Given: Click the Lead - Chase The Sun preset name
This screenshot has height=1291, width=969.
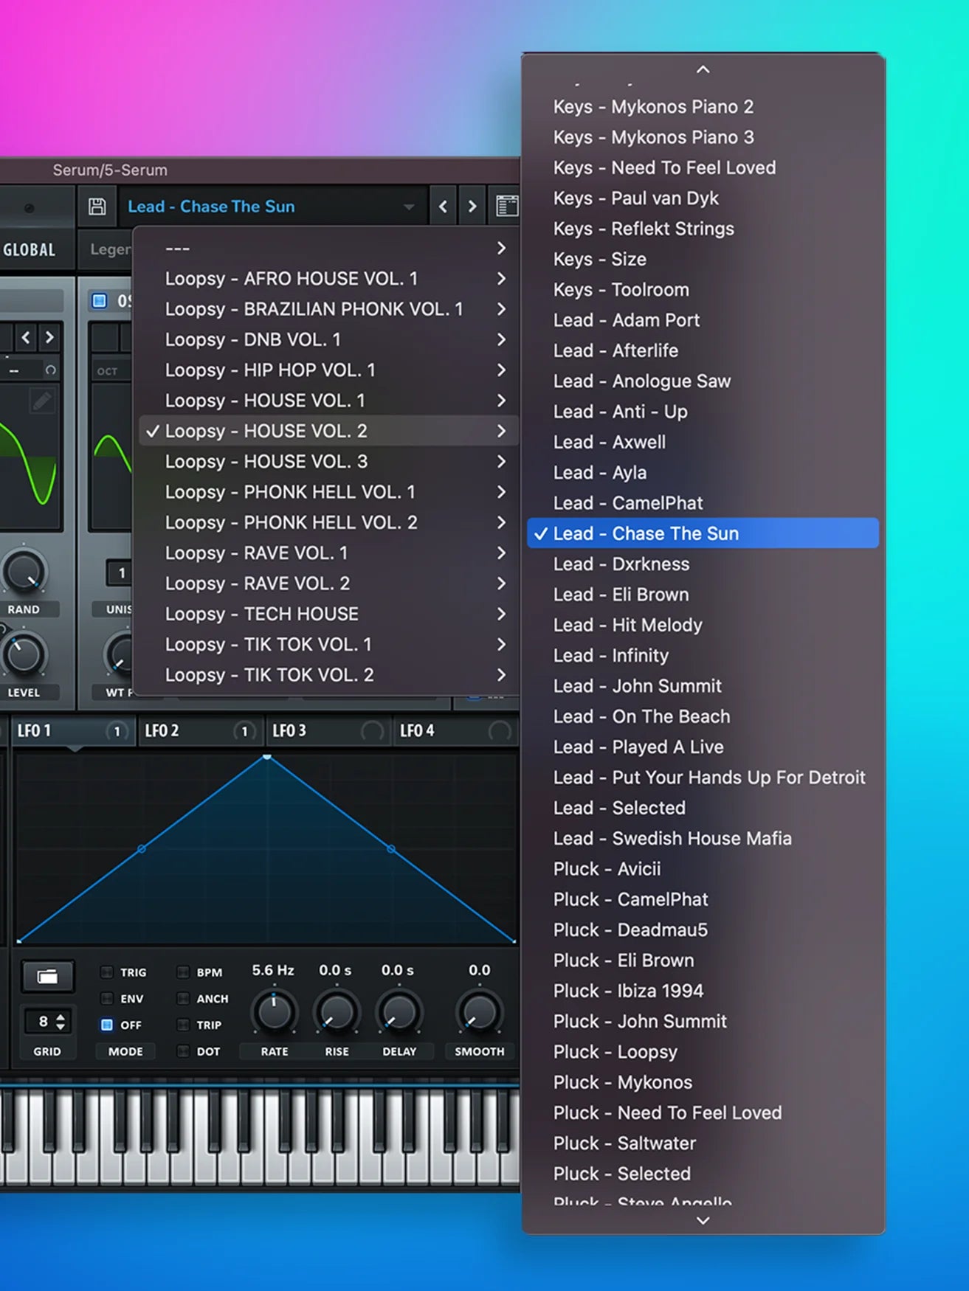Looking at the screenshot, I should pyautogui.click(x=211, y=207).
